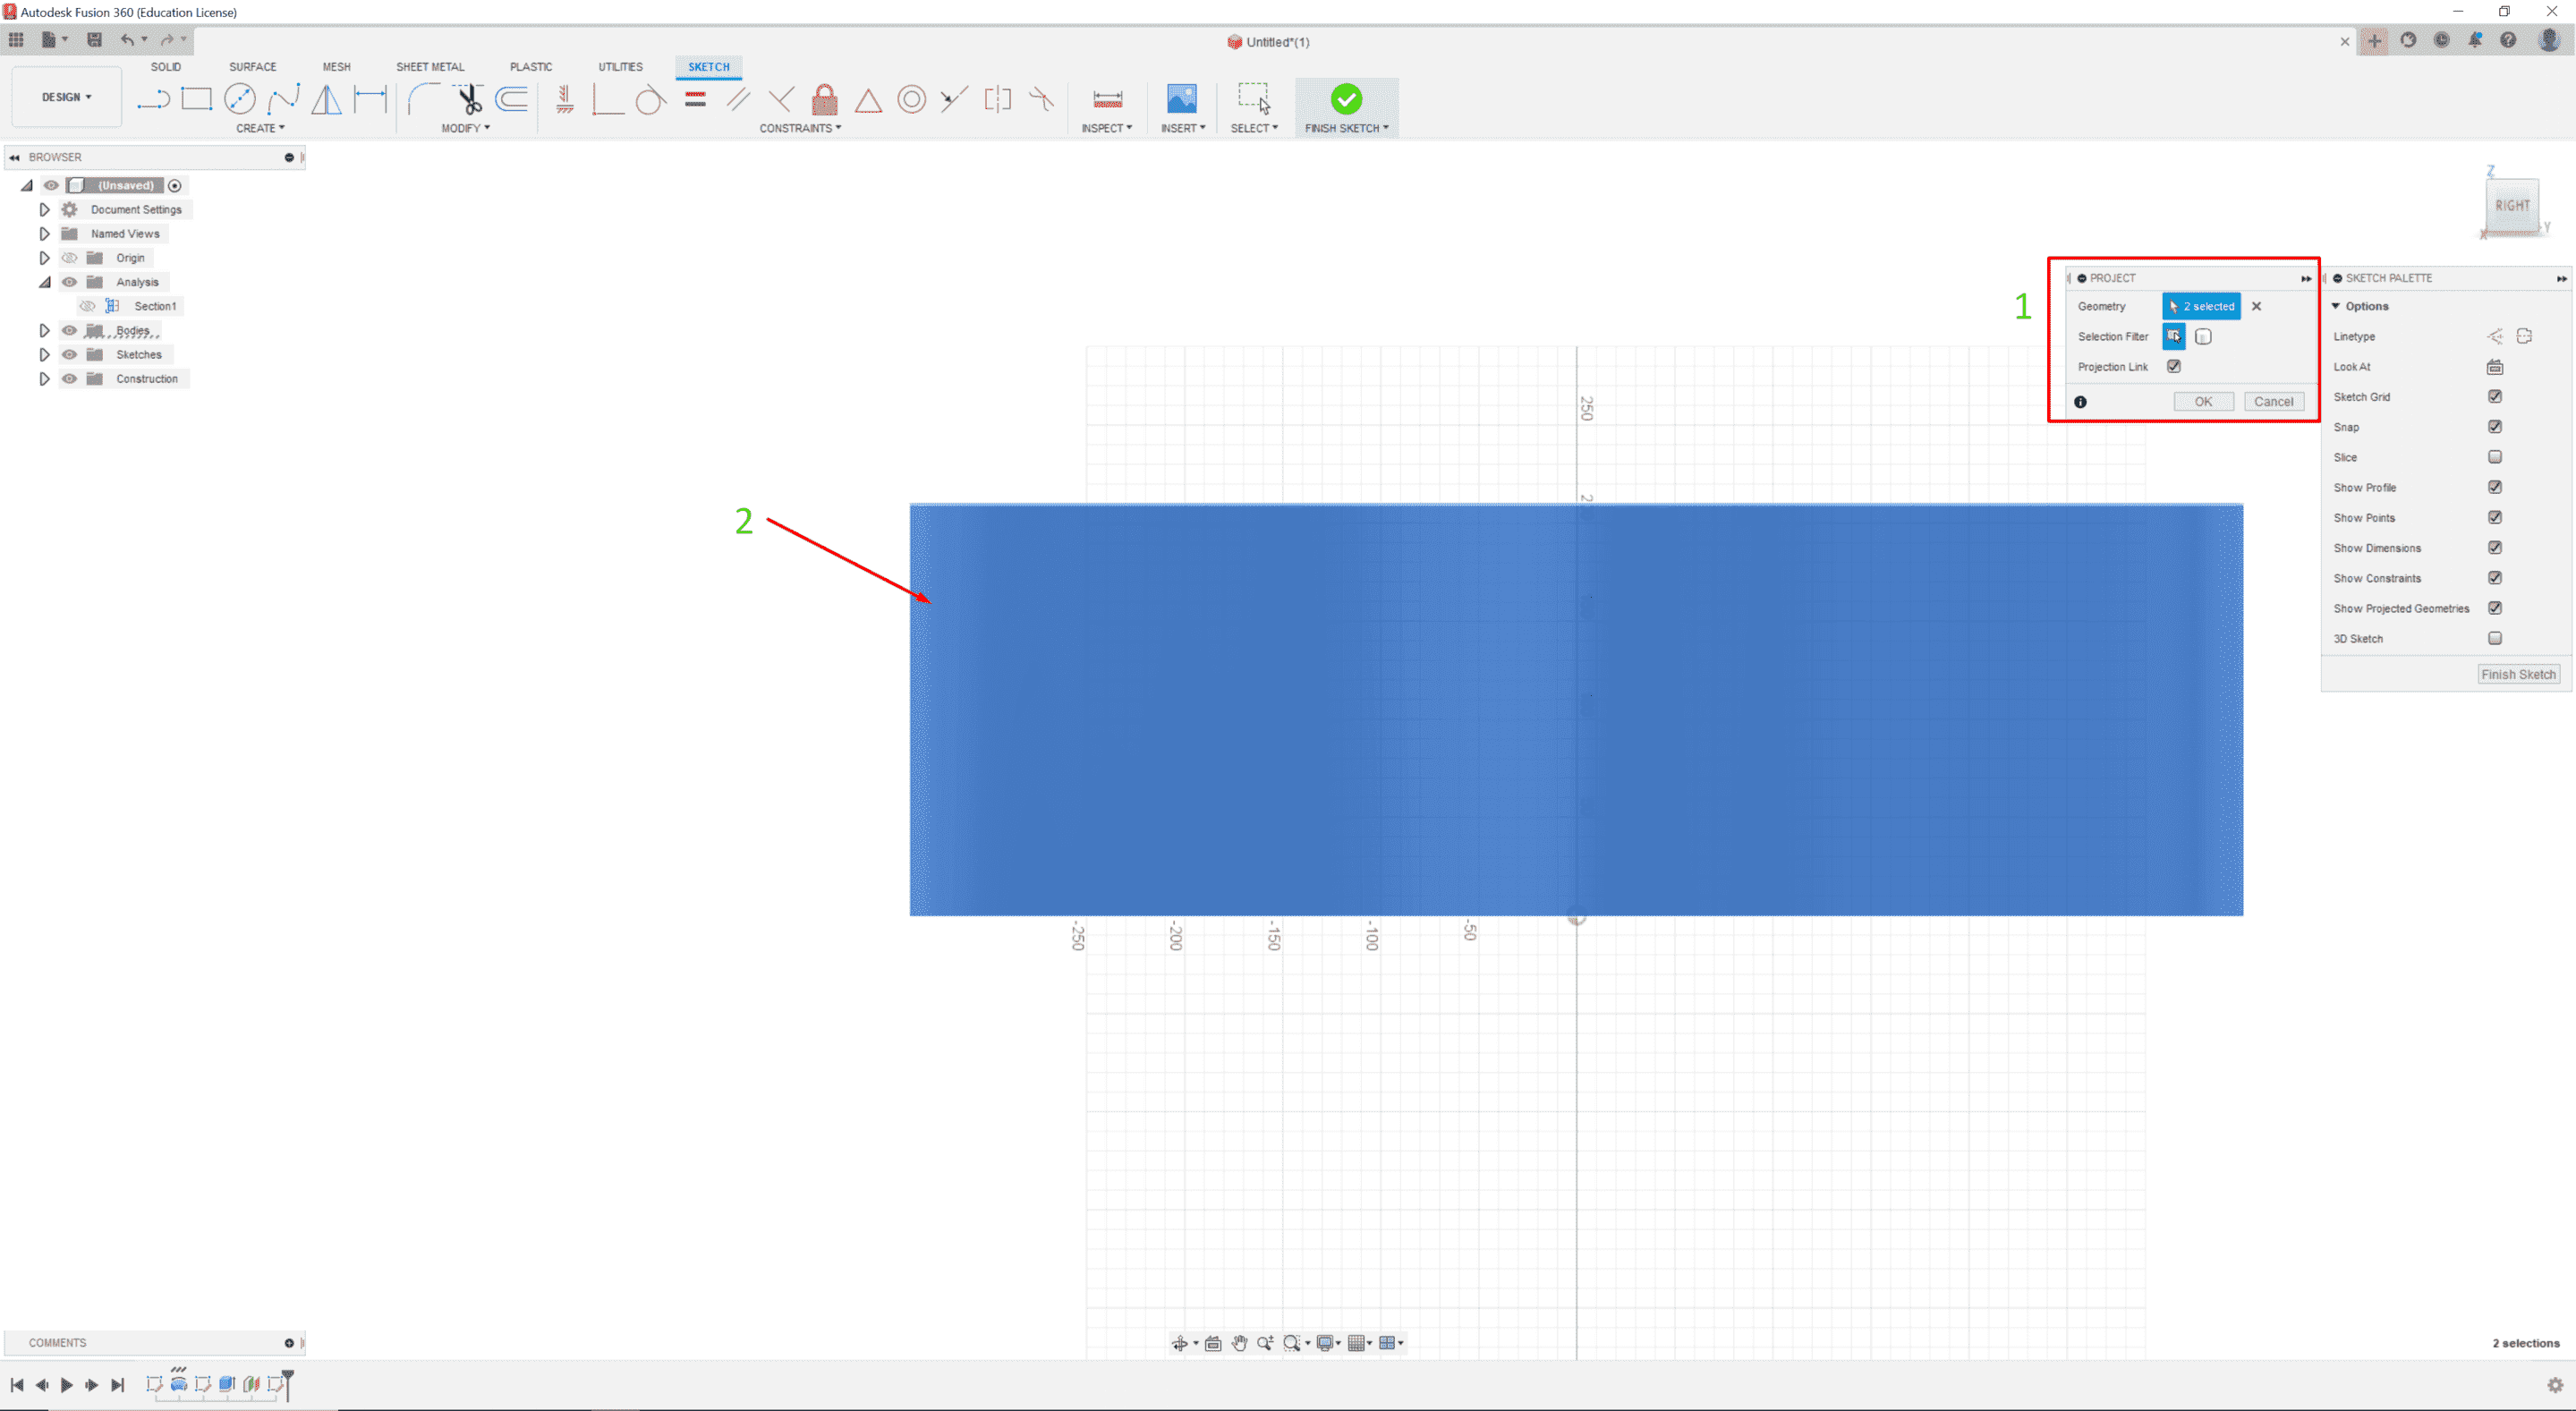Apply the Curvature constraint
This screenshot has width=2576, height=1411.
click(x=1041, y=99)
